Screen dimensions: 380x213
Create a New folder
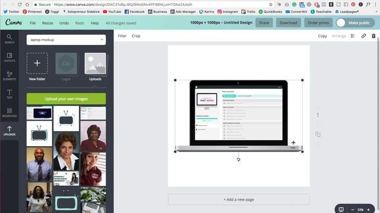coord(37,66)
